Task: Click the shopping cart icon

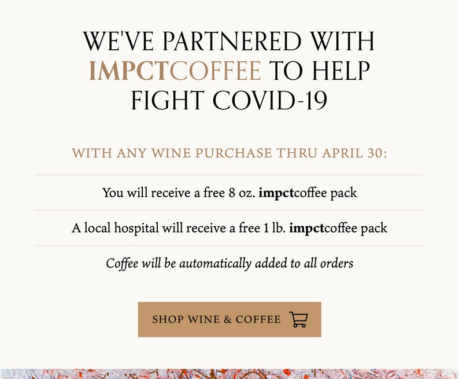Action: coord(299,319)
